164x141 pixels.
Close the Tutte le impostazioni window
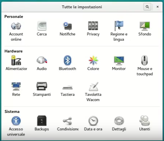pos(157,7)
